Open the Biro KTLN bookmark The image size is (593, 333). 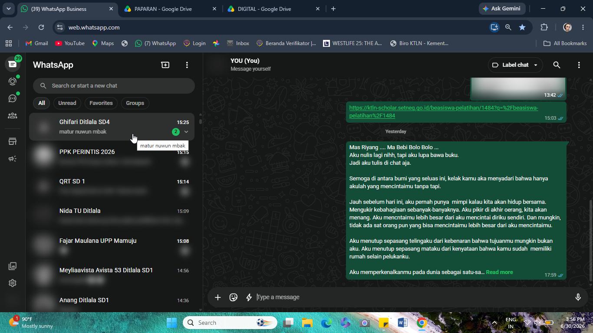tap(419, 43)
